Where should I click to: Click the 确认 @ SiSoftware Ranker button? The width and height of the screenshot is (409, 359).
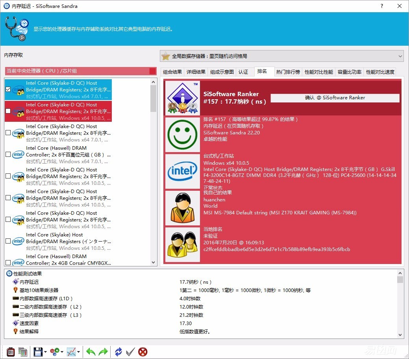[335, 98]
